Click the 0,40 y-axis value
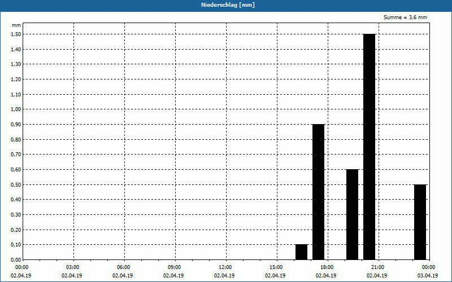This screenshot has width=452, height=282. click(16, 200)
